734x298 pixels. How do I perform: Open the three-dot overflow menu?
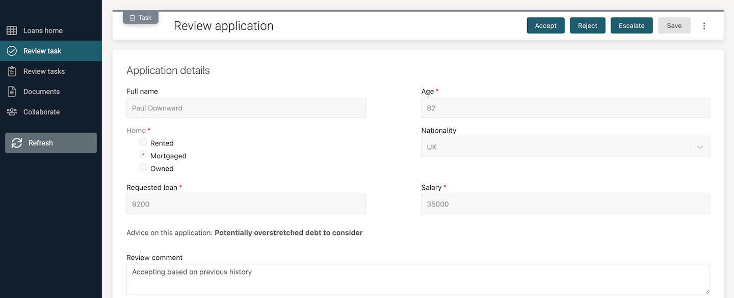[x=704, y=25]
